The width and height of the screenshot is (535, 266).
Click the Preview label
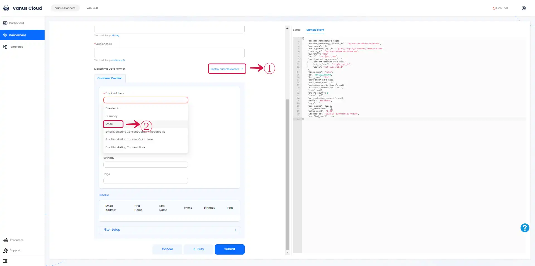click(104, 195)
